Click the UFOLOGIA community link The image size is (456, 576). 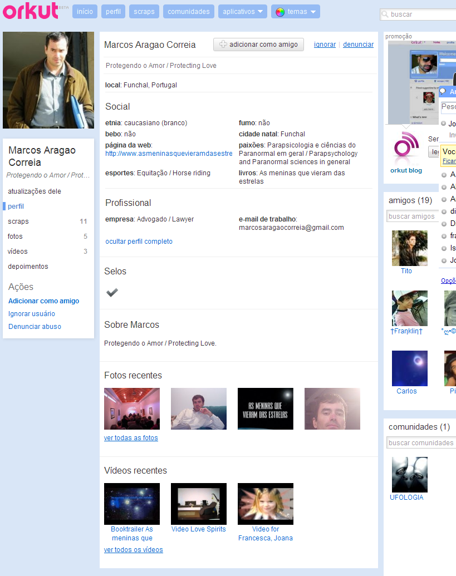pyautogui.click(x=406, y=498)
